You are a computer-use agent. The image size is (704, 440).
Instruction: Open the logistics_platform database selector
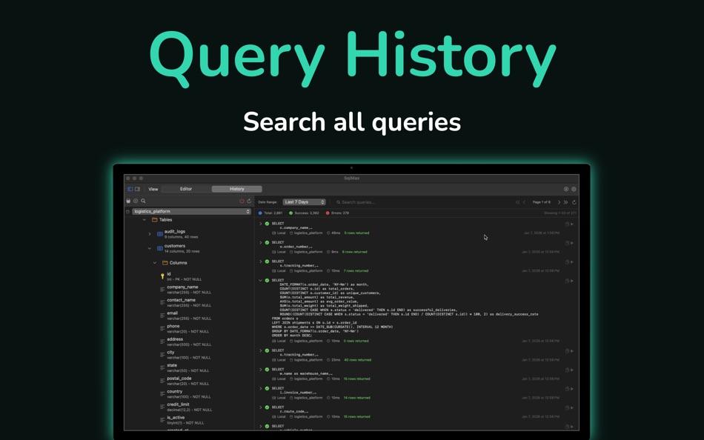[x=191, y=211]
